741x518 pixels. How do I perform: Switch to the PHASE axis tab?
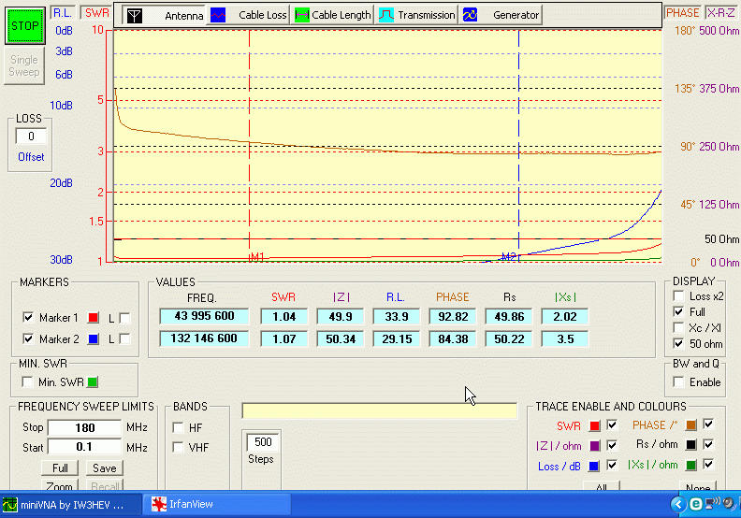682,12
